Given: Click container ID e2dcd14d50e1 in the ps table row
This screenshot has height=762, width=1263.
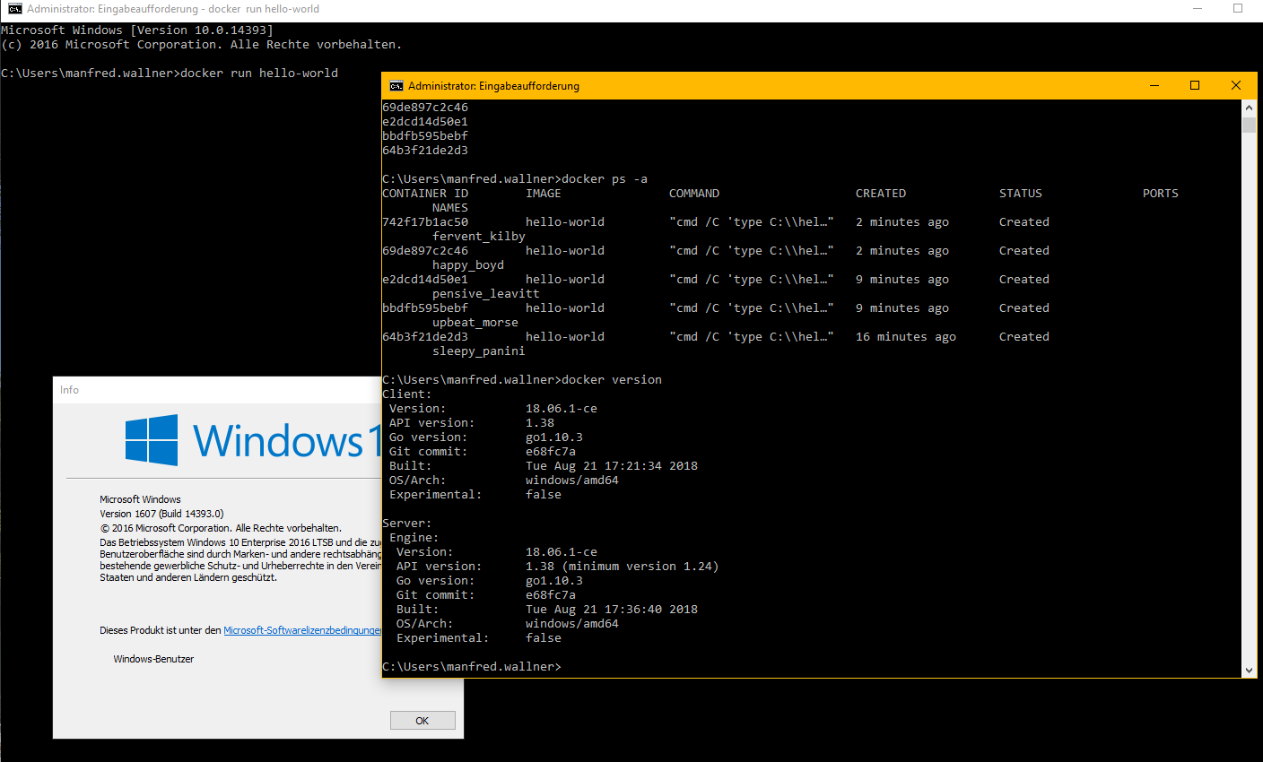Looking at the screenshot, I should [425, 280].
